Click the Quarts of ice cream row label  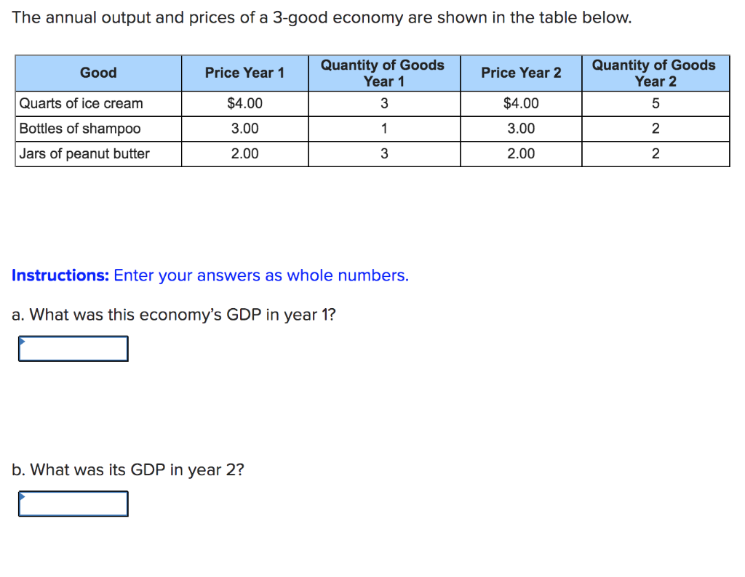click(x=81, y=103)
